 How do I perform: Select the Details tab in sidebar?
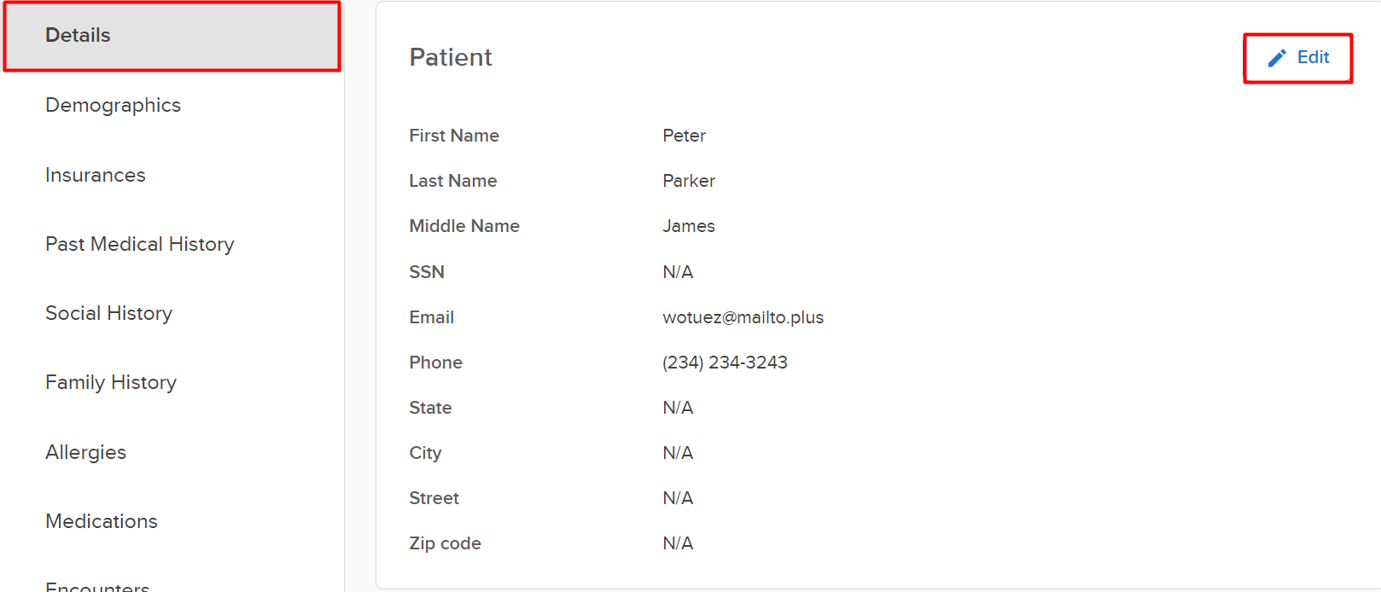[x=78, y=35]
